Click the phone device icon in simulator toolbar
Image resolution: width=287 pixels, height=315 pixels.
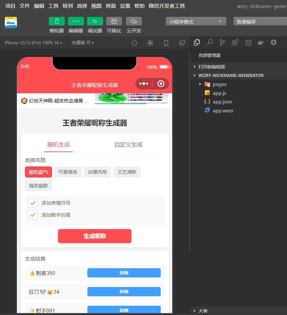tap(166, 43)
